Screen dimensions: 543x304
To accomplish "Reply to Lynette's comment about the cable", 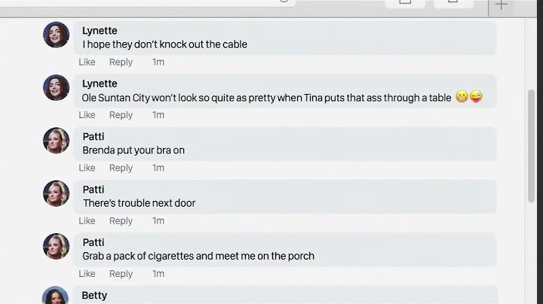I will (121, 62).
